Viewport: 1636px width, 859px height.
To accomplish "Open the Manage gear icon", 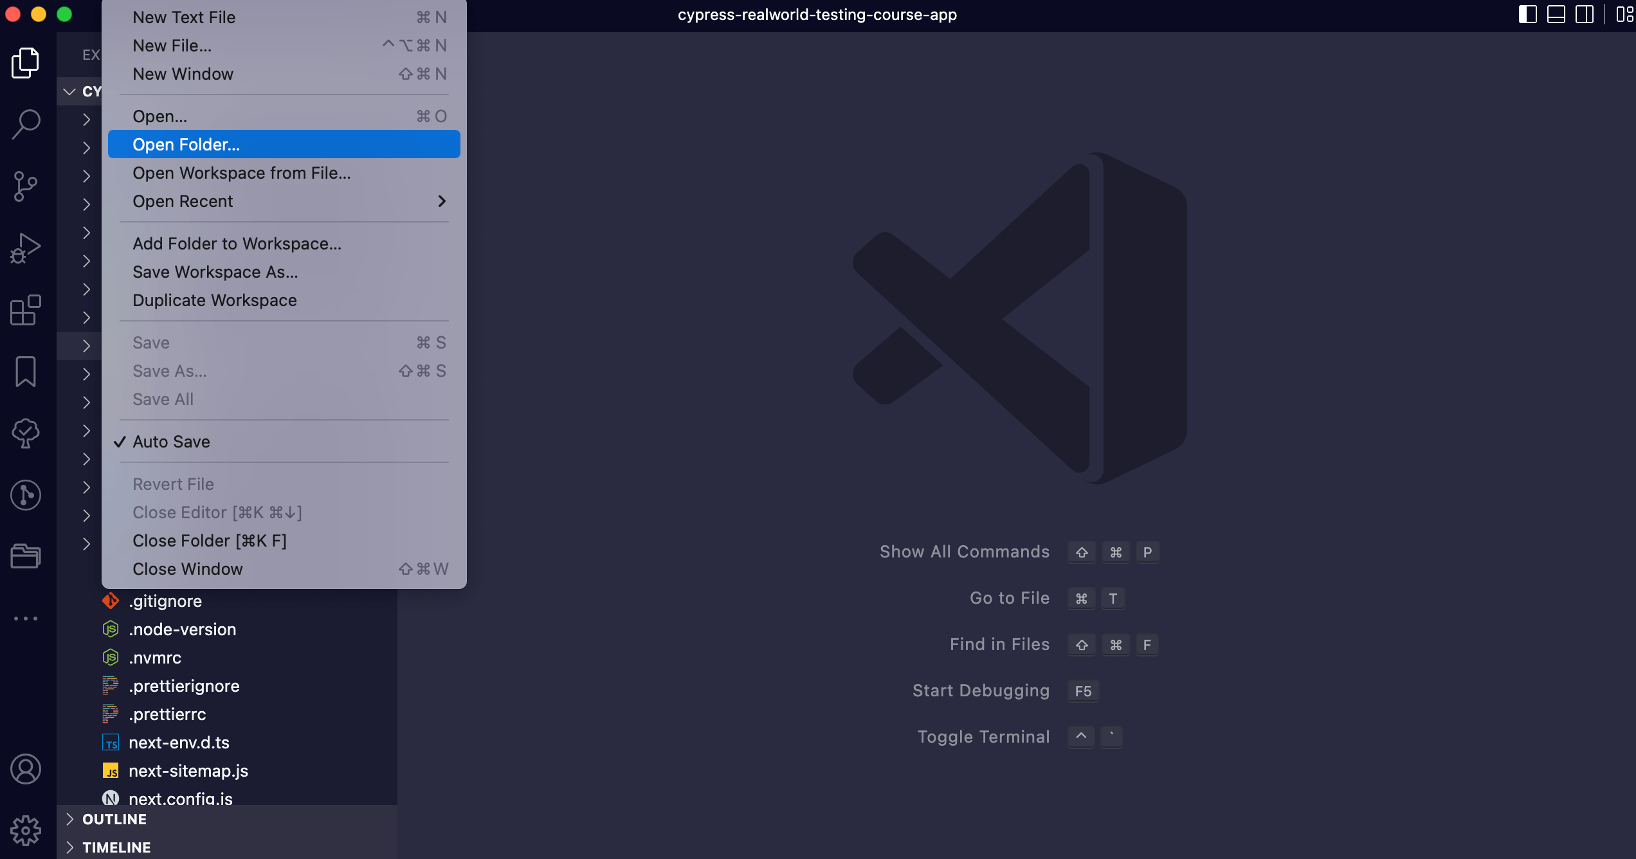I will pyautogui.click(x=26, y=831).
